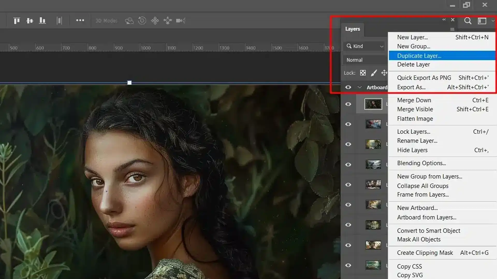497x279 pixels.
Task: Lock image pixels brush icon
Action: click(x=374, y=73)
